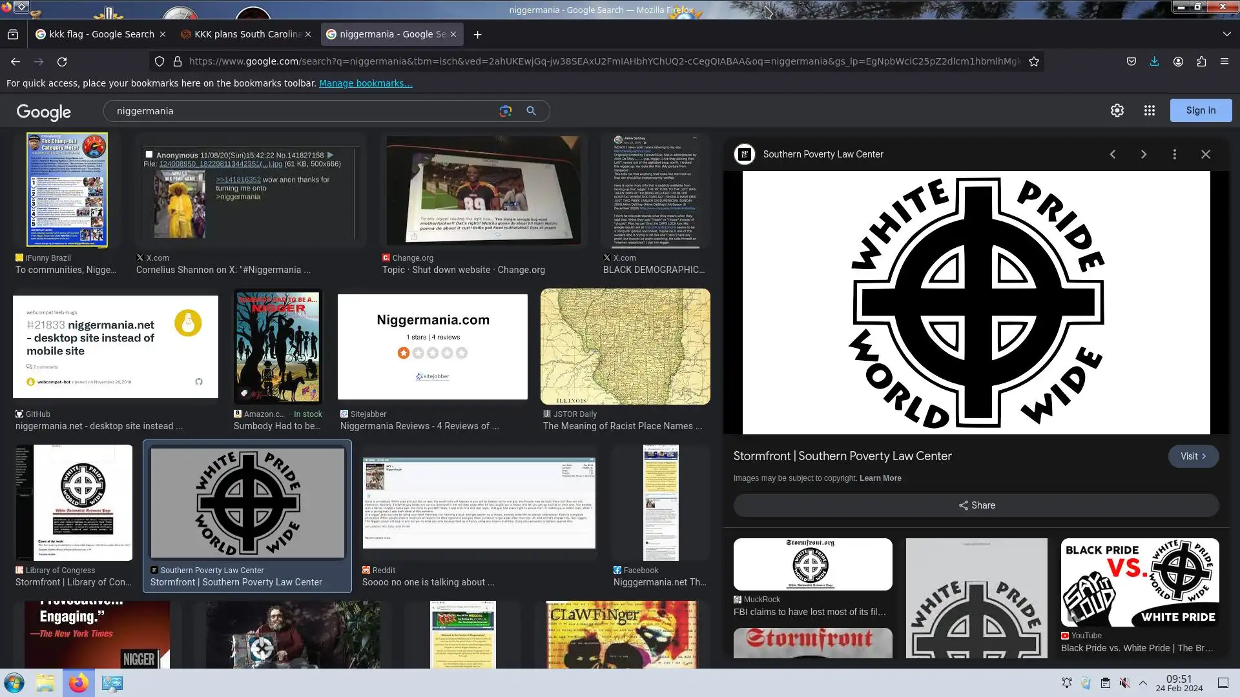Open the Firefox extensions puzzle icon
This screenshot has height=697, width=1240.
[1201, 61]
